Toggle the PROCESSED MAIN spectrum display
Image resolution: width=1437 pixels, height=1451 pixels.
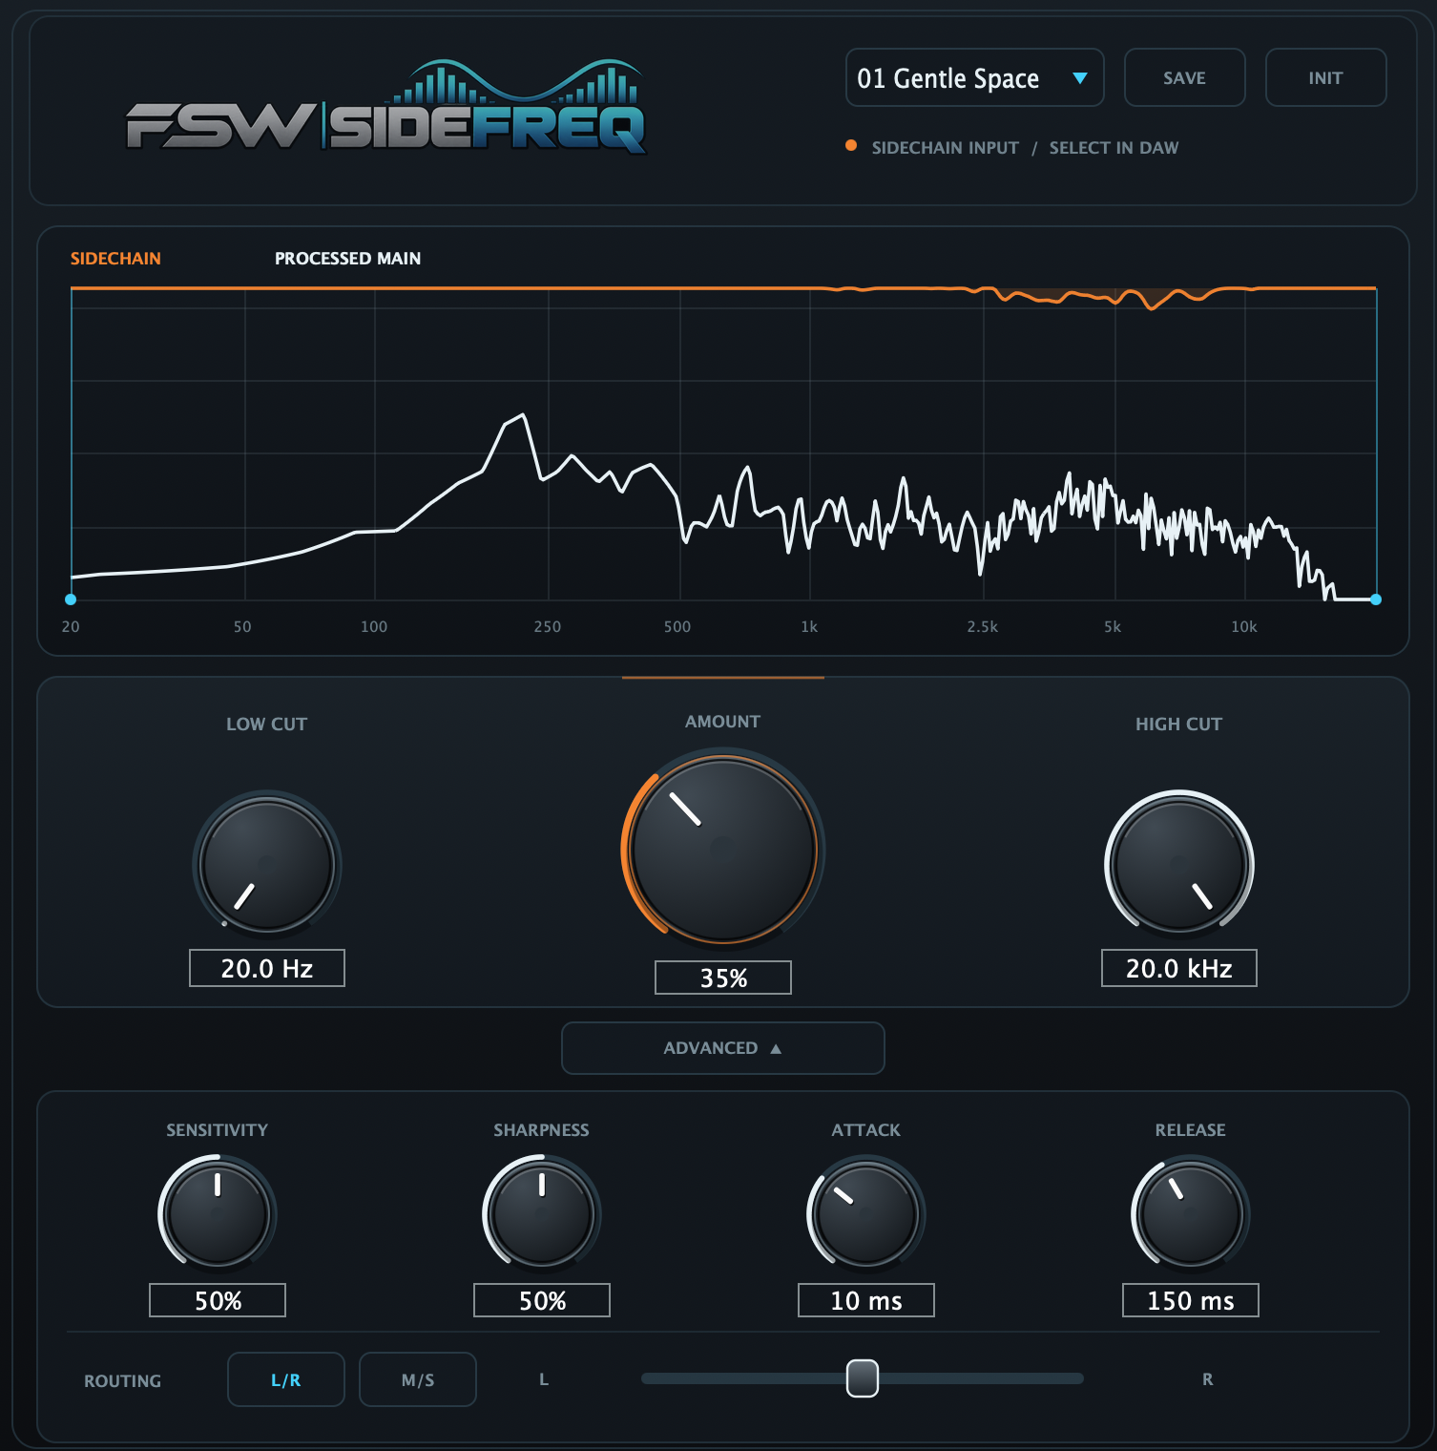pyautogui.click(x=347, y=259)
